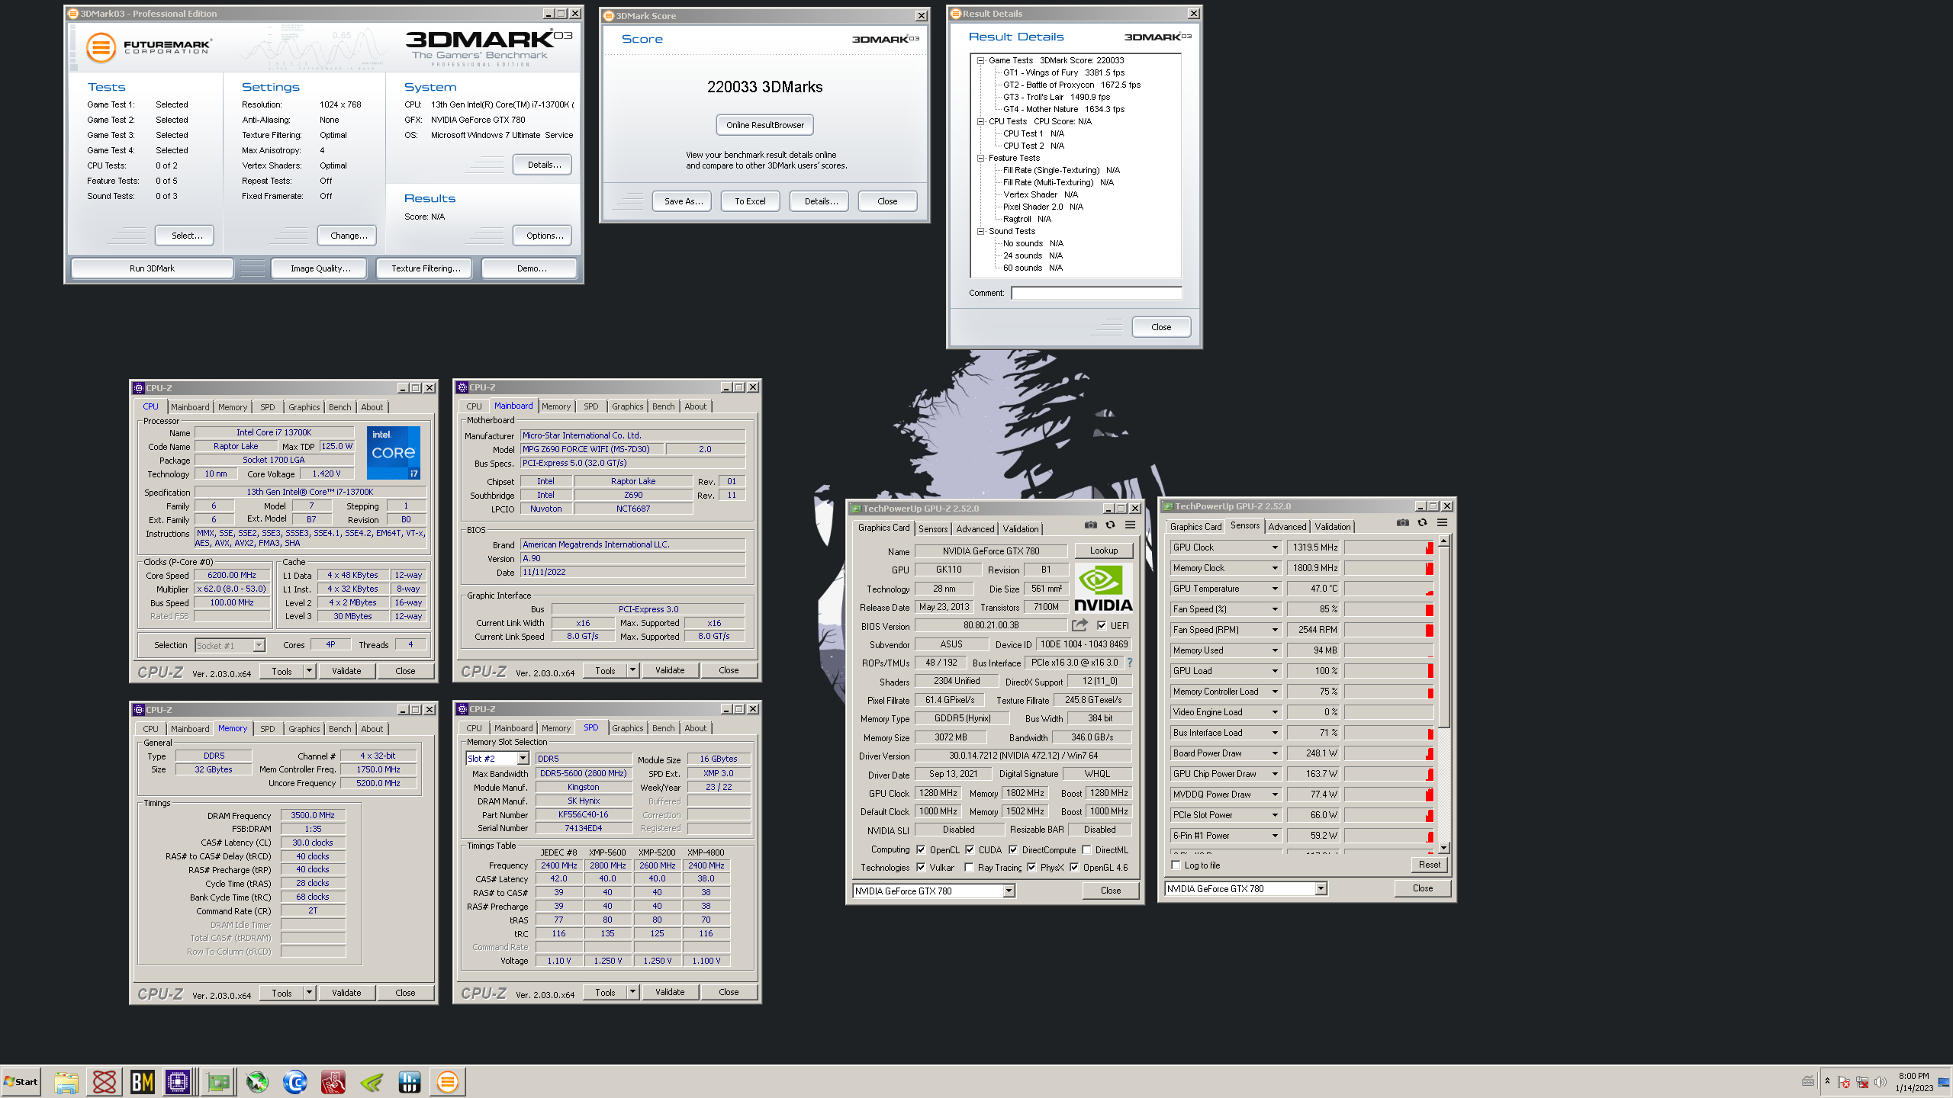The height and width of the screenshot is (1098, 1953).
Task: Click the Lookup button in GPU-Z
Action: point(1103,551)
